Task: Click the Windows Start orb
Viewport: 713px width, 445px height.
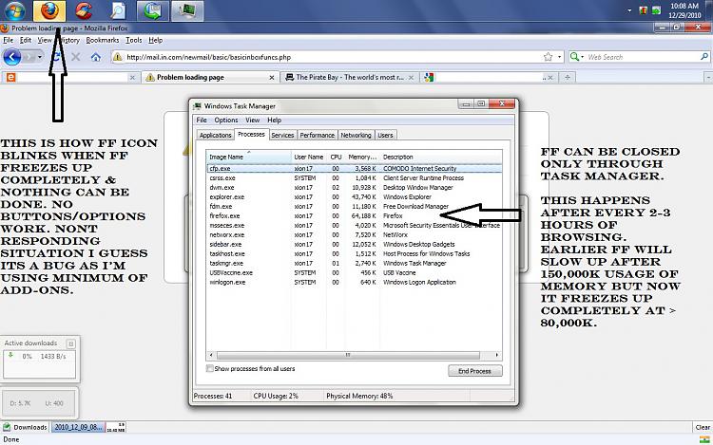Action: tap(15, 10)
